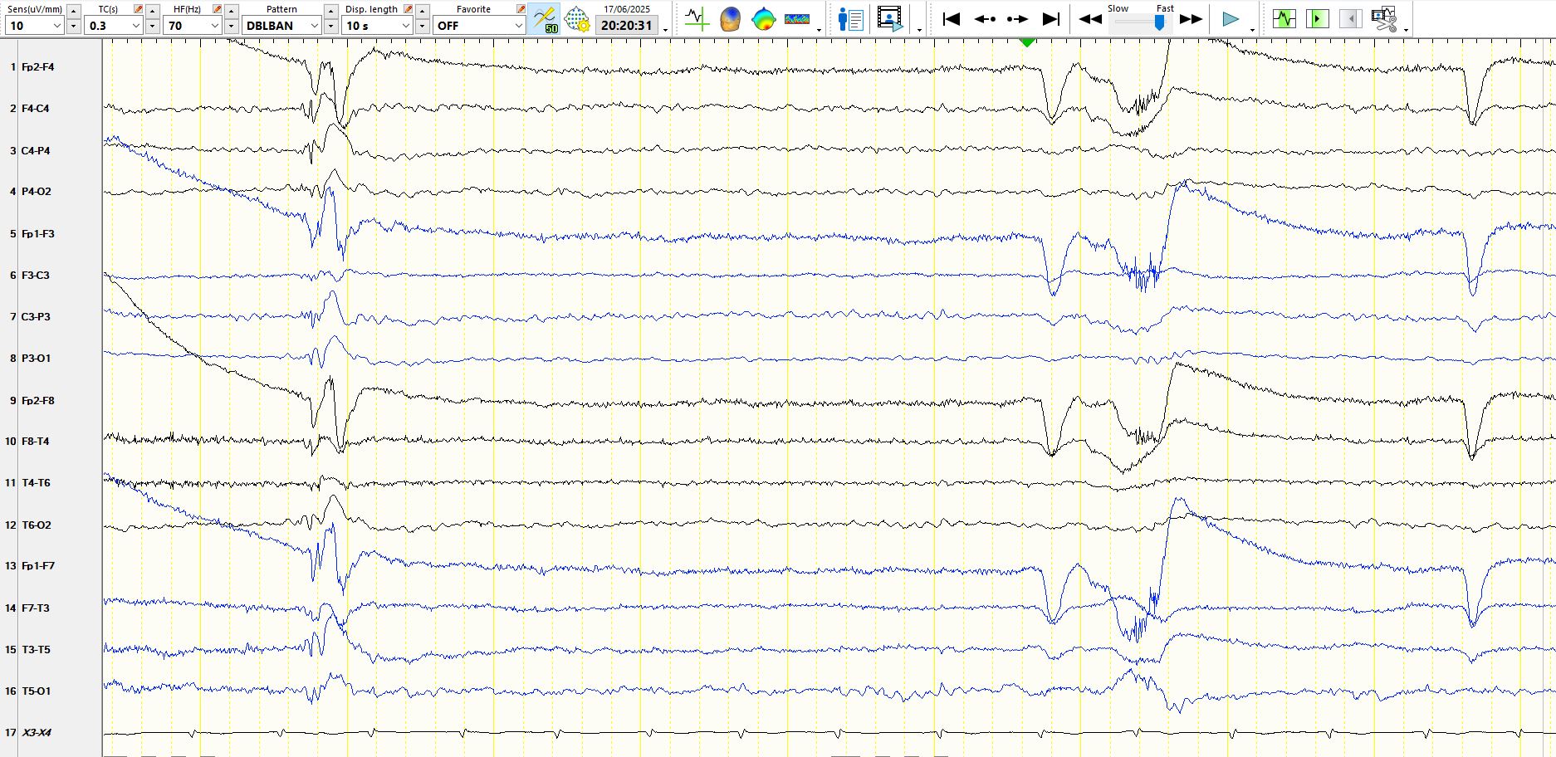Open the density spectral array view
This screenshot has height=757, width=1556.
[x=797, y=18]
